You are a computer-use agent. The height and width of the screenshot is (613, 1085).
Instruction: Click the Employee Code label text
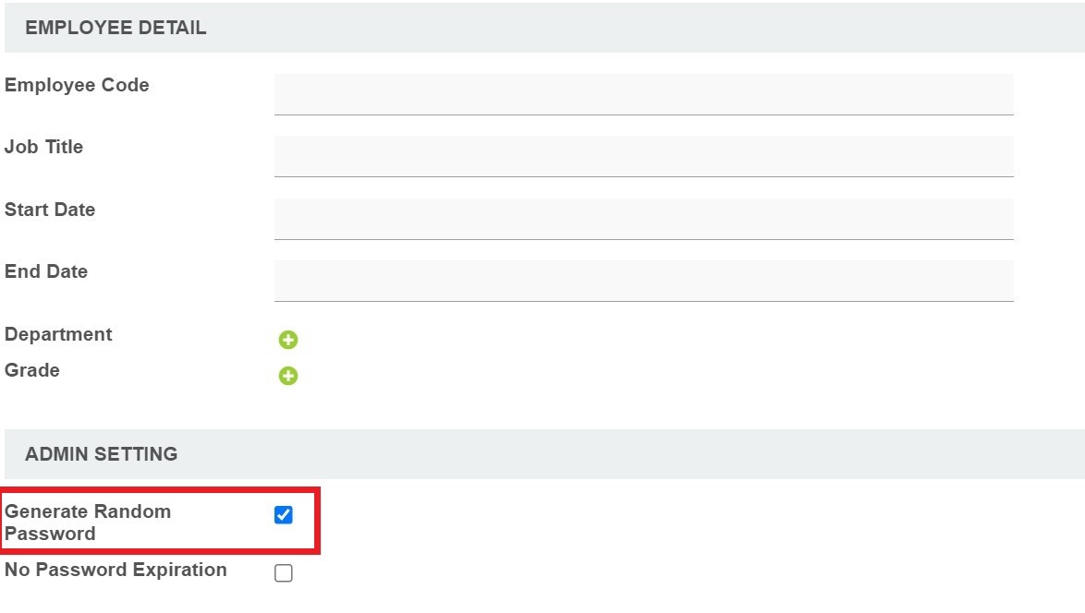(x=77, y=85)
